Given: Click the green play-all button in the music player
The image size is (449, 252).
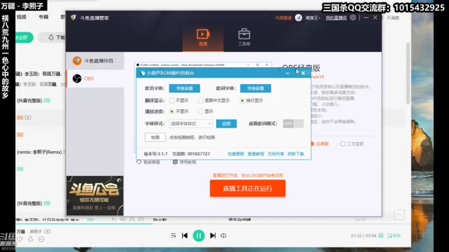Looking at the screenshot, I should 24,38.
